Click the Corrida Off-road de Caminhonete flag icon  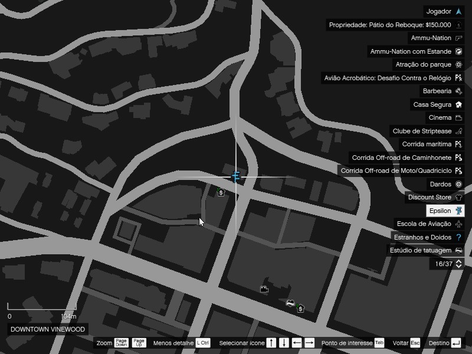pyautogui.click(x=458, y=158)
